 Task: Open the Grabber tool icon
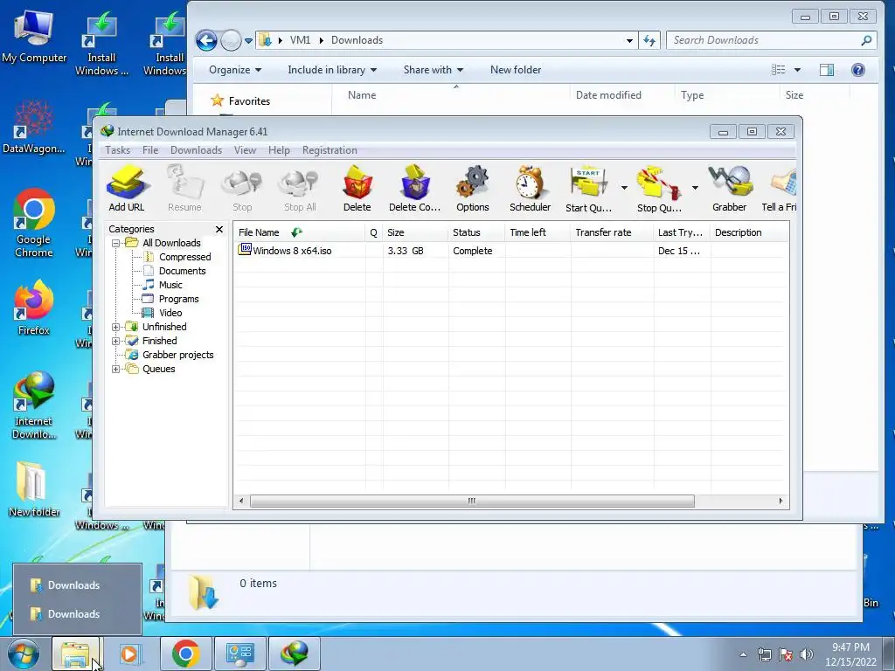coord(730,189)
